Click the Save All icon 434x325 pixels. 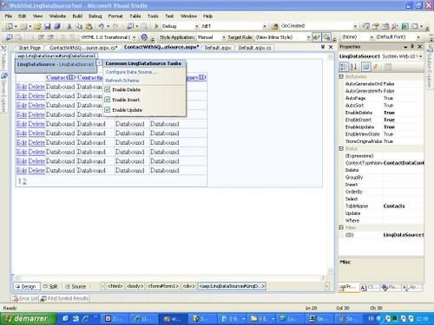(57, 26)
